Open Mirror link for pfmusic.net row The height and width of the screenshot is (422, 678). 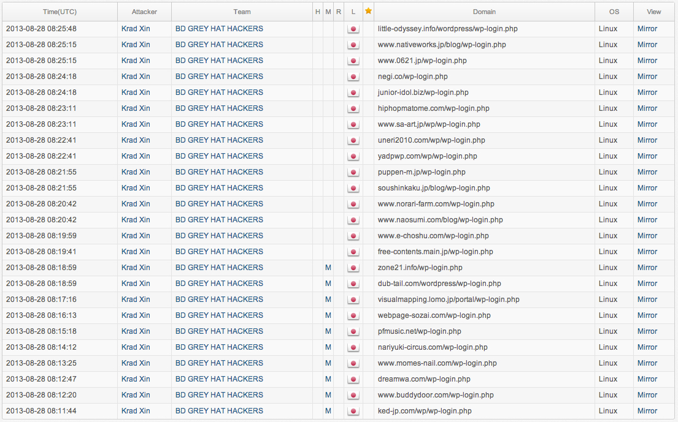coord(647,331)
